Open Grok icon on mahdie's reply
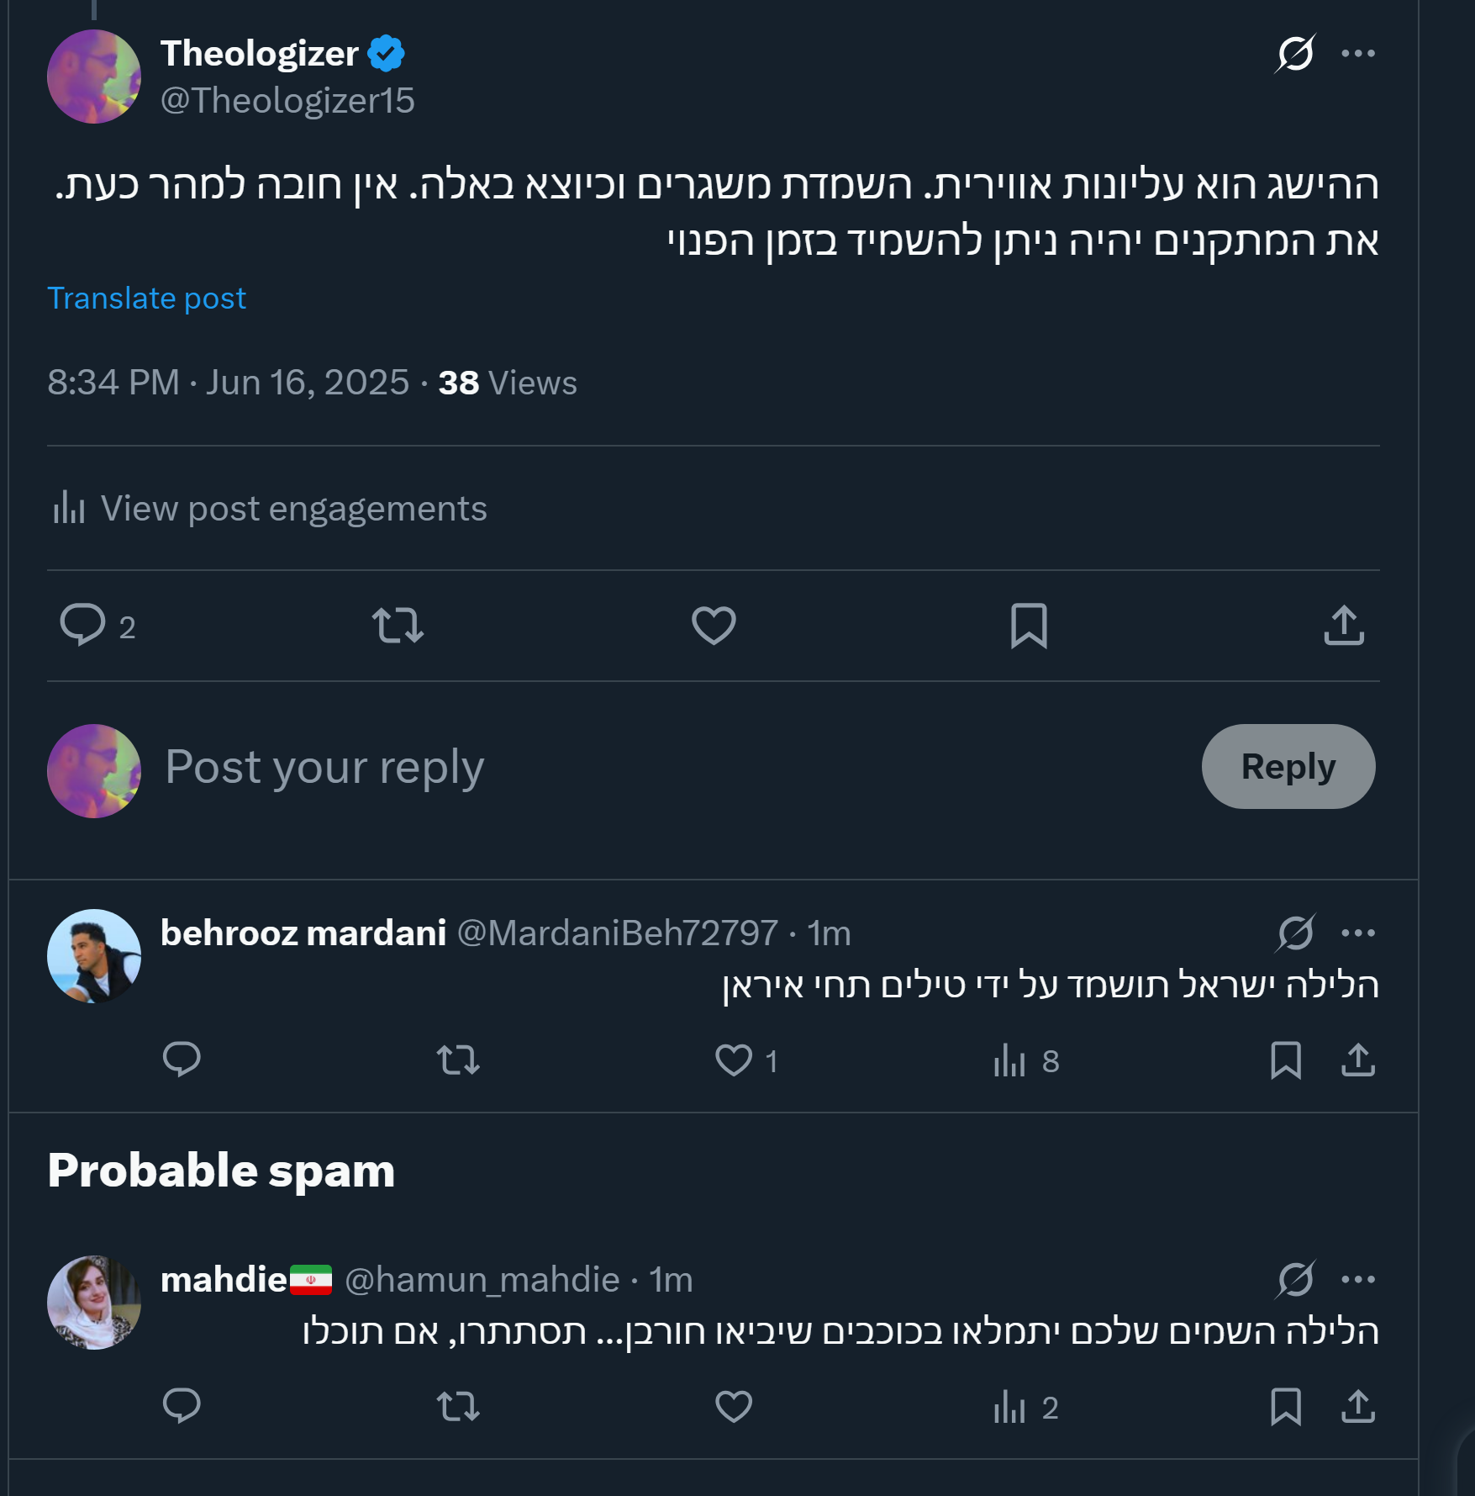 [1295, 1280]
